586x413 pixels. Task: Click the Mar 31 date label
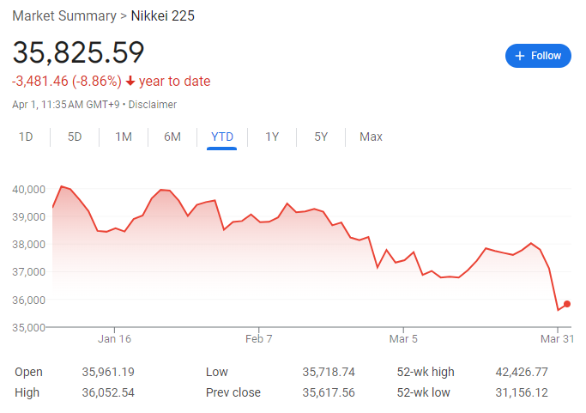[557, 339]
